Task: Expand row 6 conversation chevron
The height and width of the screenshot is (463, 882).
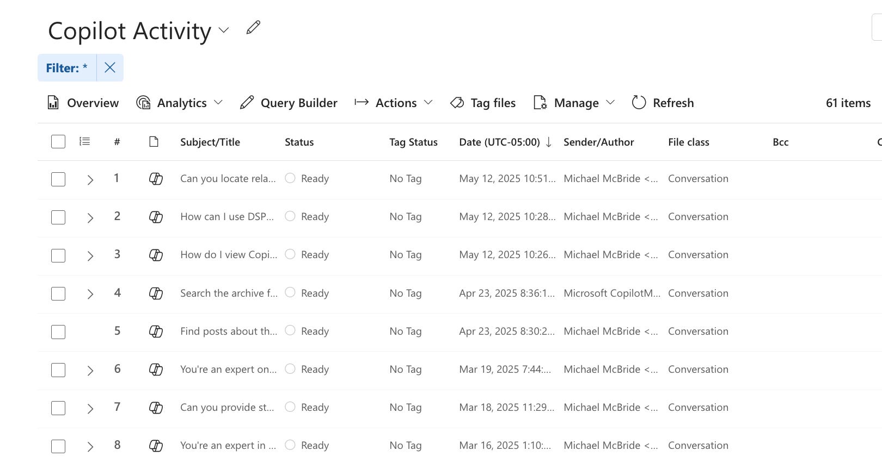Action: tap(90, 371)
